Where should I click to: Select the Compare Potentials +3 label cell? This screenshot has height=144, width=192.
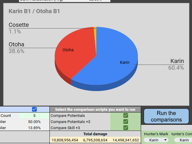coord(80,122)
